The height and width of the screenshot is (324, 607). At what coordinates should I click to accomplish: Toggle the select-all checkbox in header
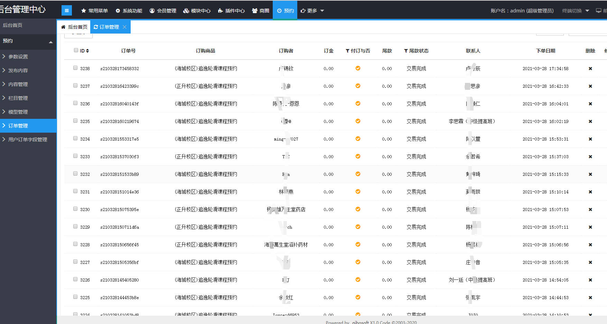(76, 50)
